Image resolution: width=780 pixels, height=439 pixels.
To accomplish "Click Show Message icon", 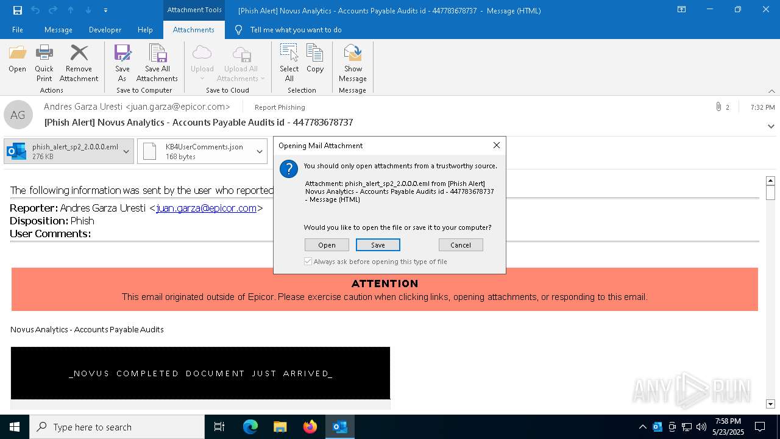I will coord(353,63).
